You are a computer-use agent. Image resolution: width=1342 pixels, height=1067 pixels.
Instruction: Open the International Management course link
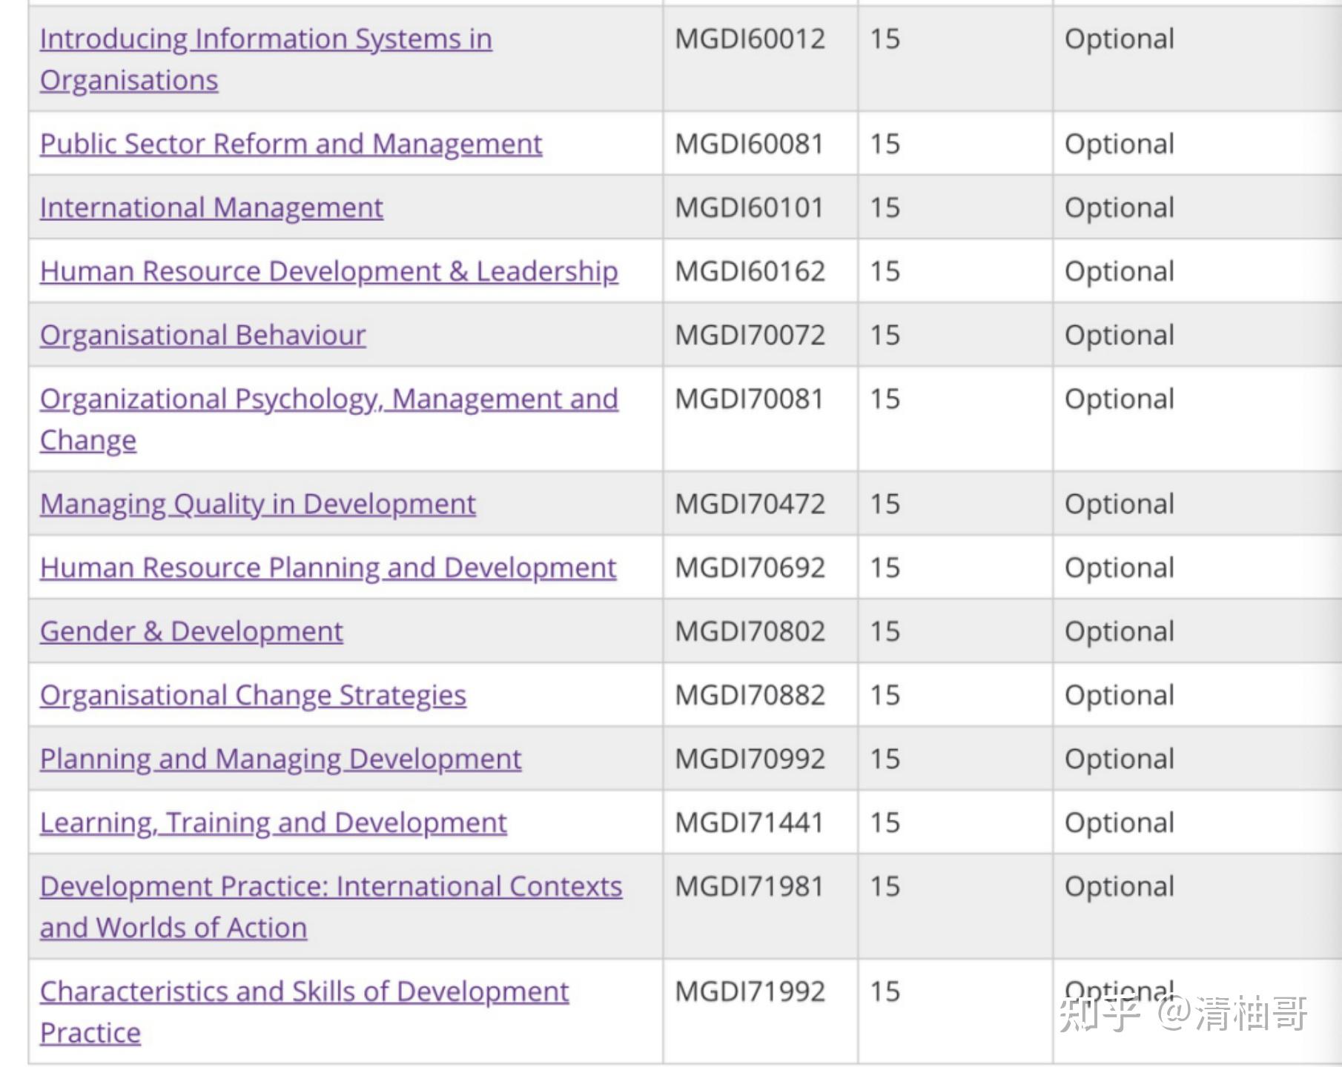coord(211,207)
